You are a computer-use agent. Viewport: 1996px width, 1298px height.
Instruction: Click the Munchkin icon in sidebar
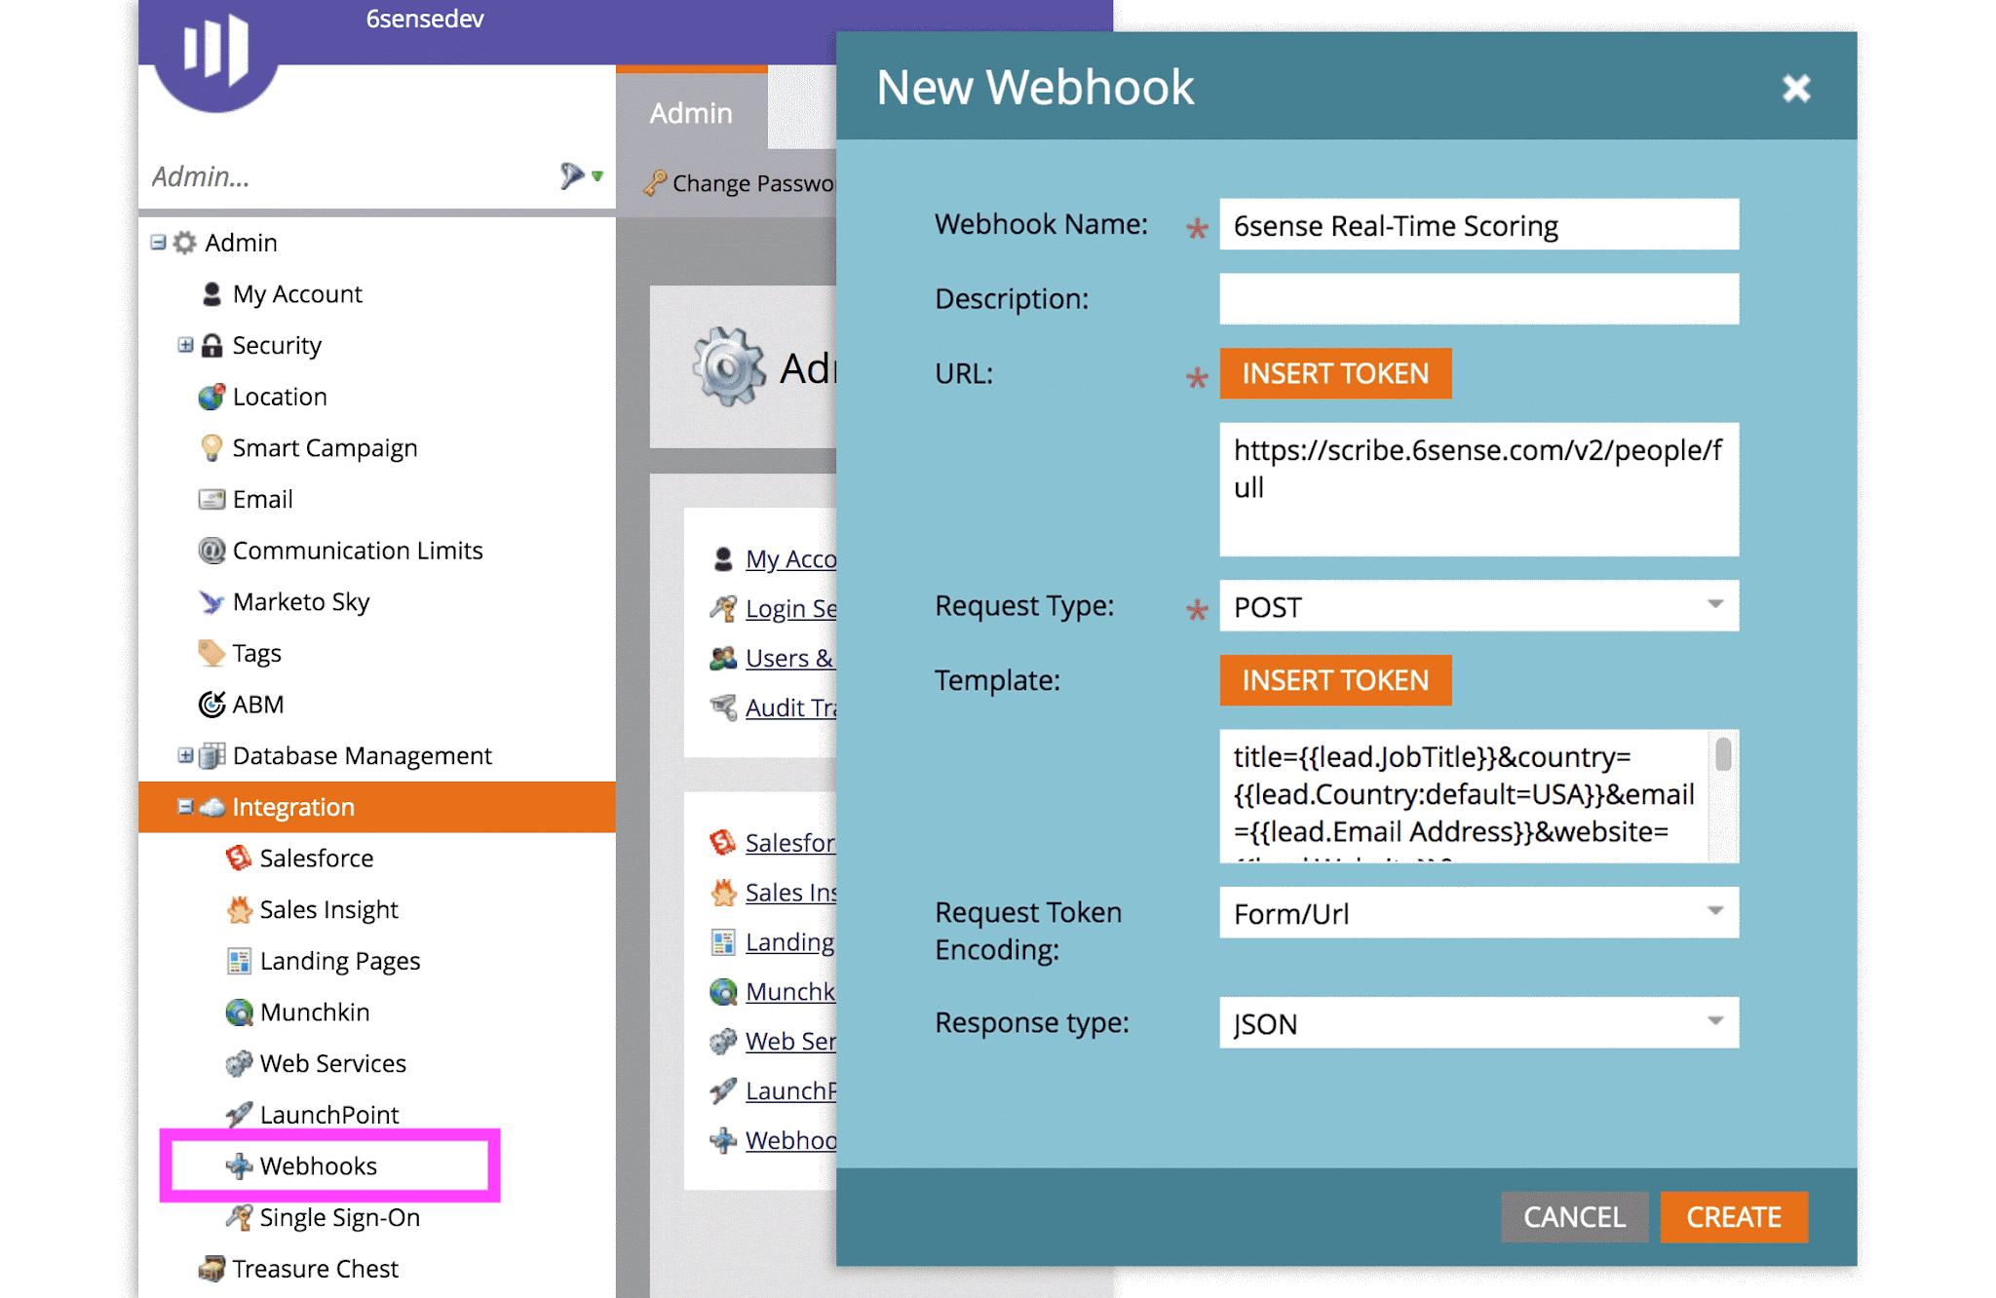239,1012
